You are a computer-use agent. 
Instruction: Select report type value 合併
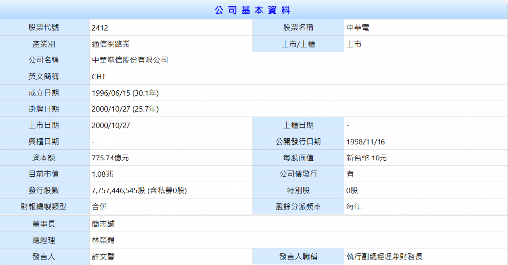tap(99, 207)
